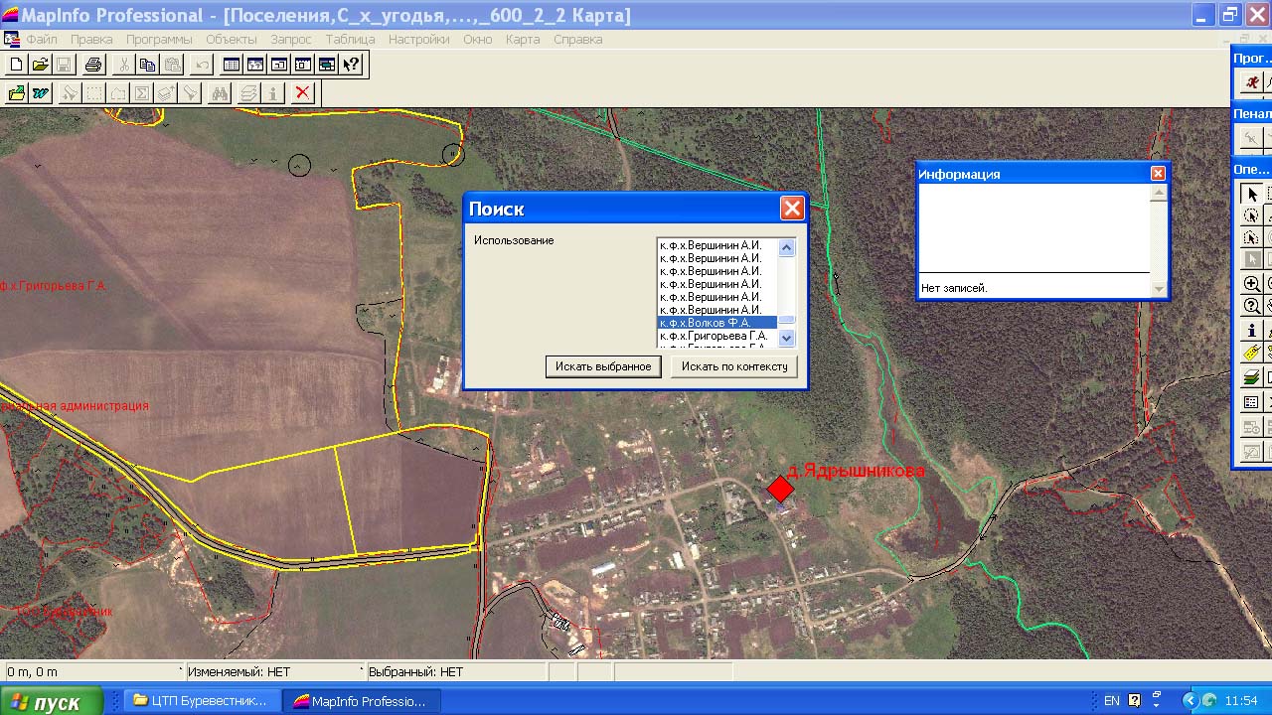Click the Поиск list scrollbar thumb
Viewport: 1272px width, 715px height.
point(787,320)
